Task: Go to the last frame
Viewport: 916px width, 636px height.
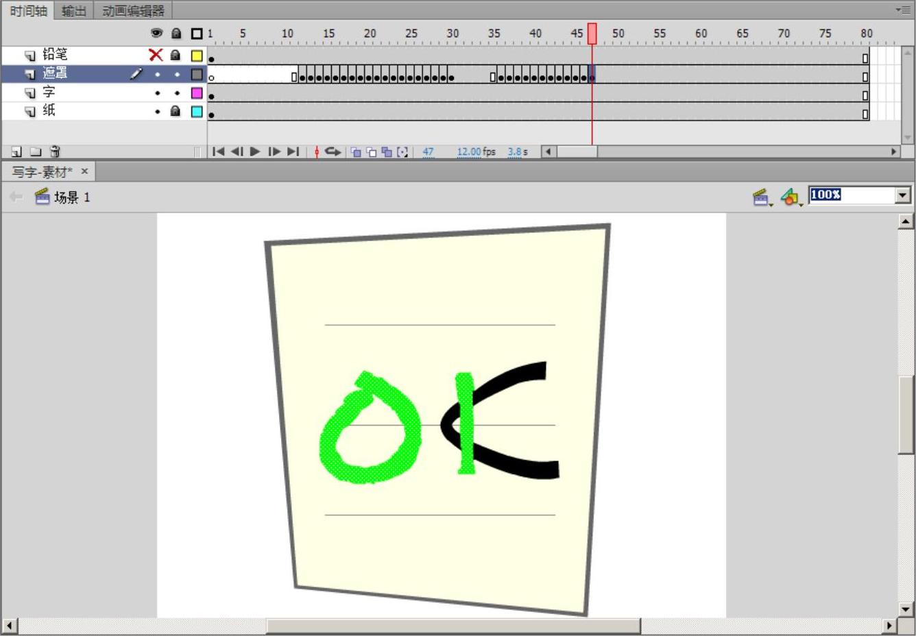Action: [293, 151]
